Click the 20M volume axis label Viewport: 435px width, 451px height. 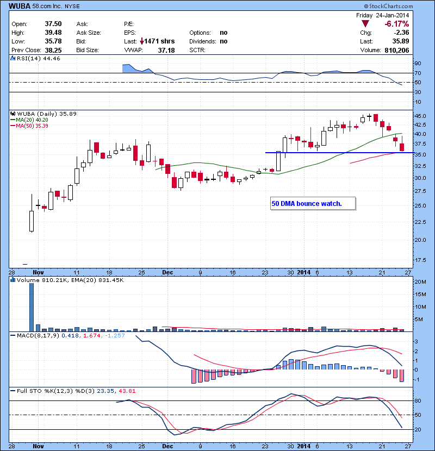point(420,282)
